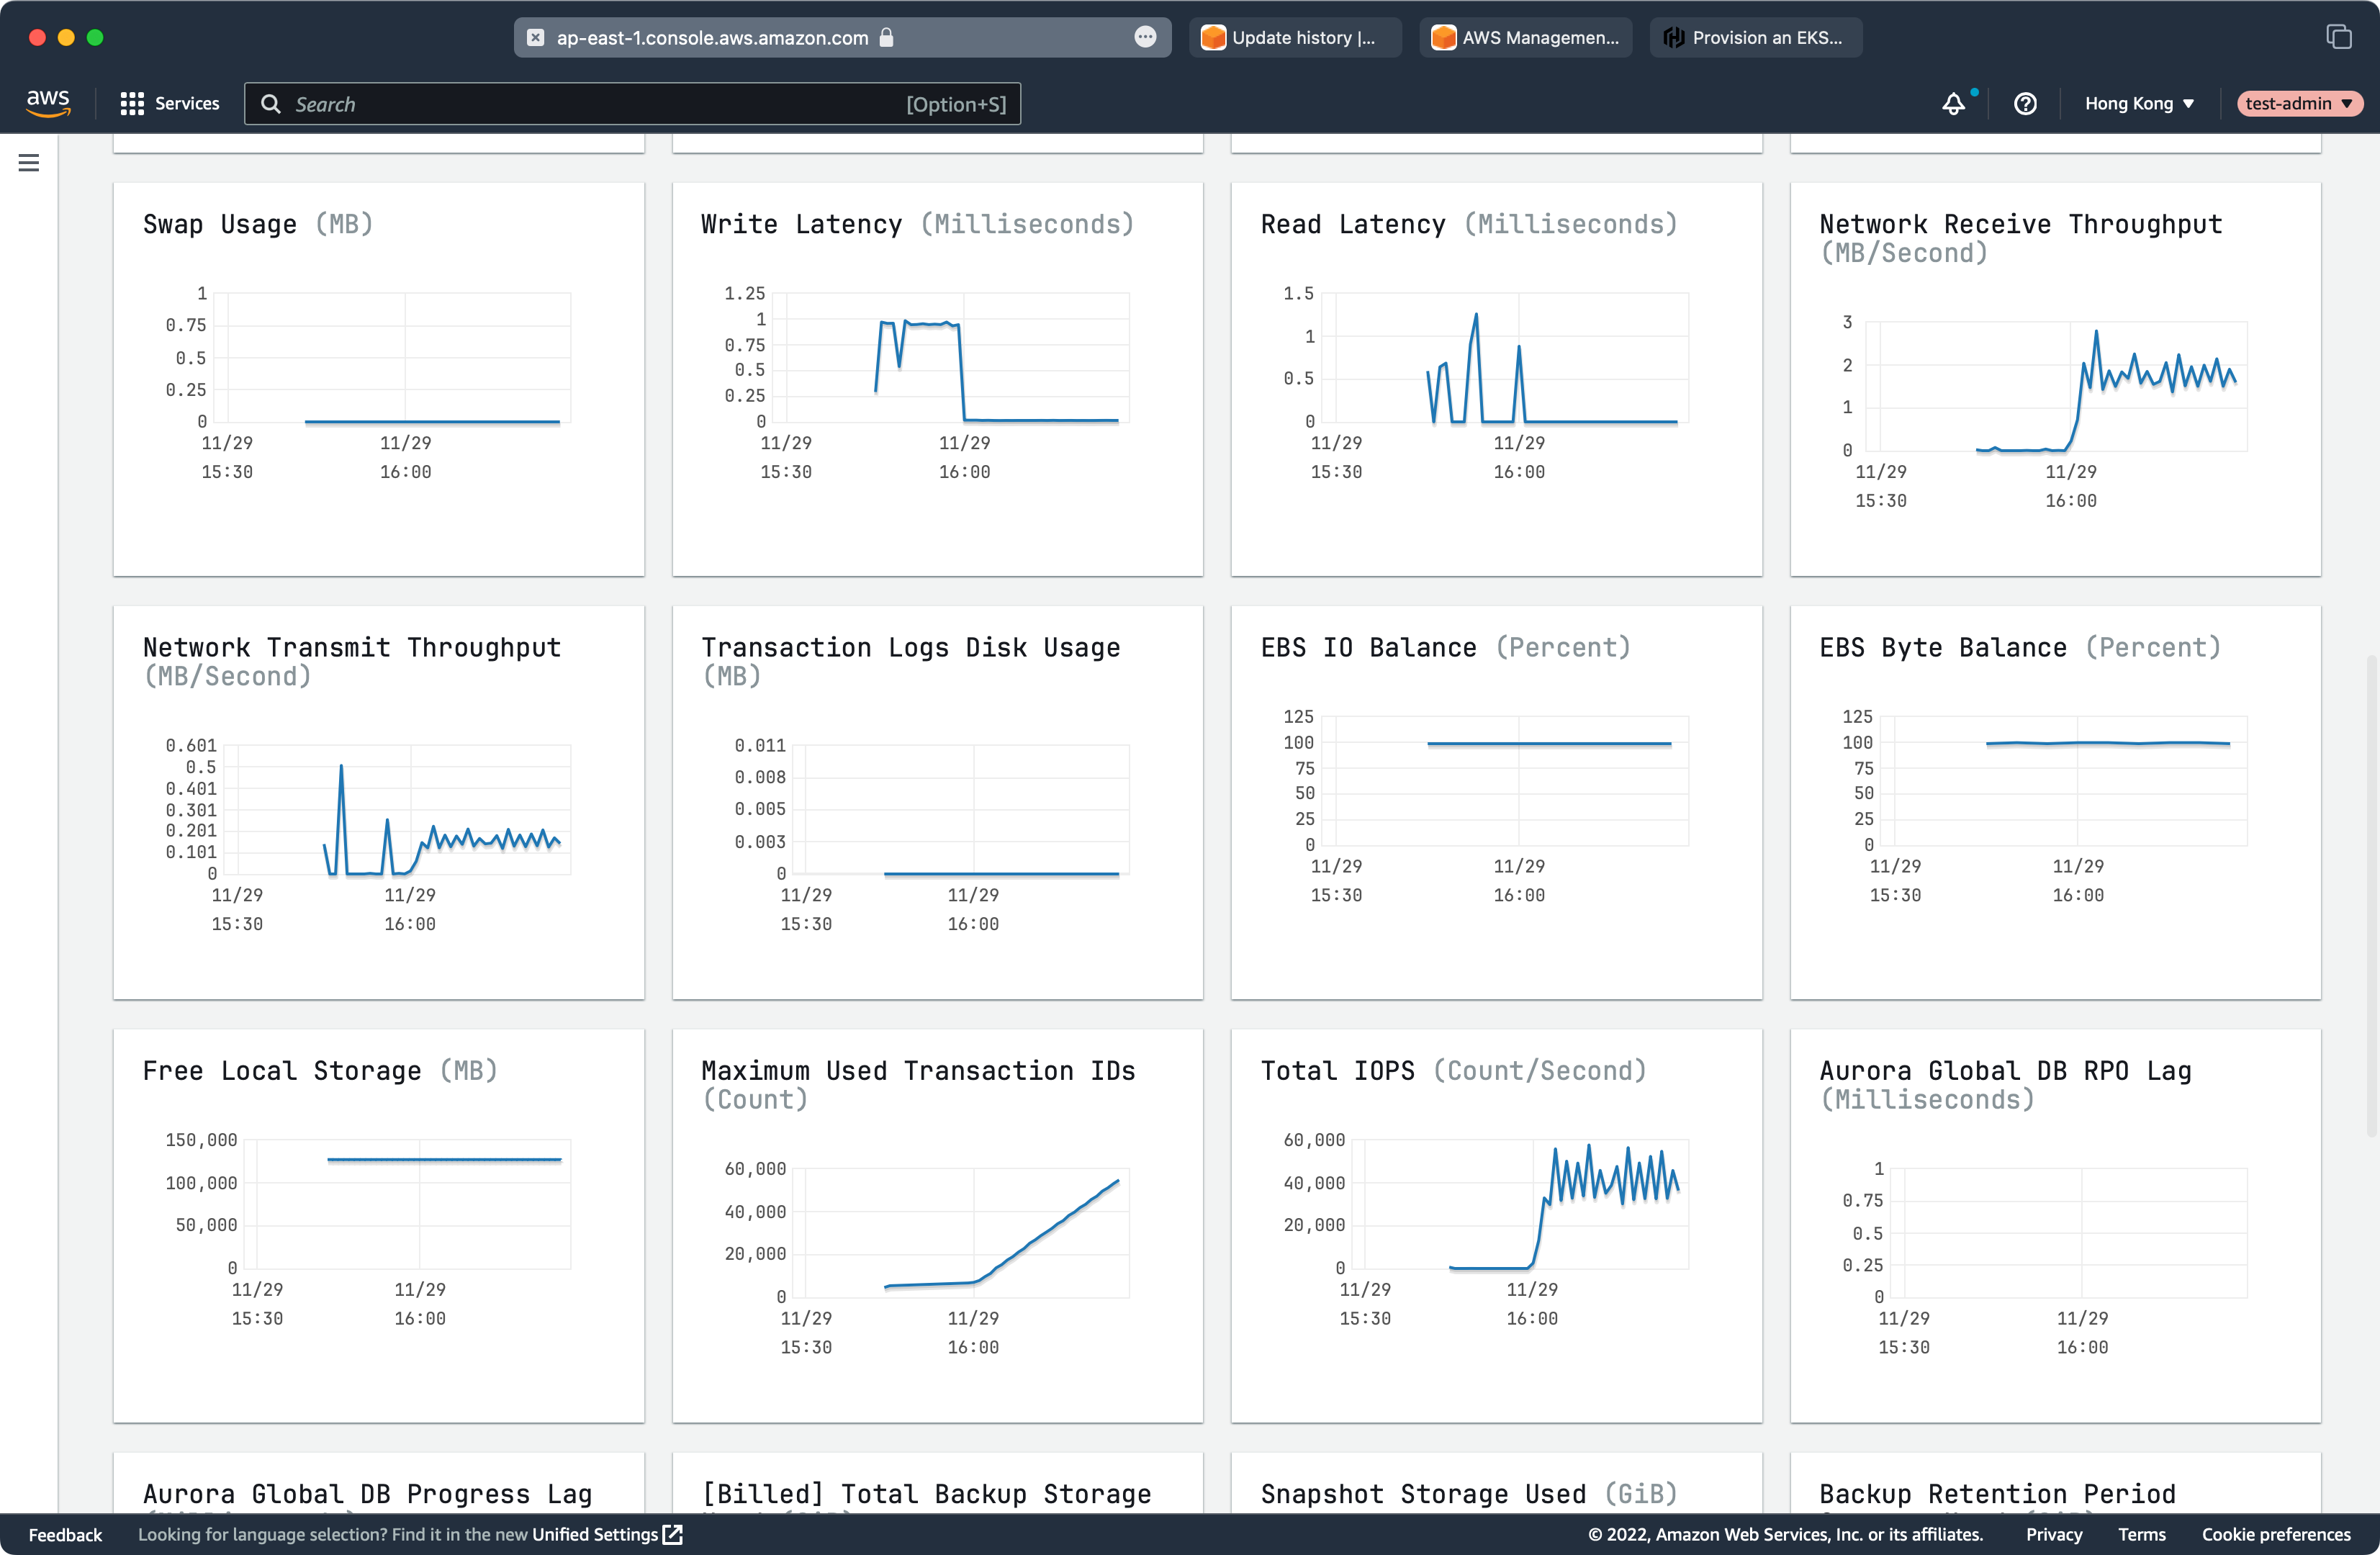The height and width of the screenshot is (1555, 2380).
Task: Switch to the Provision an EKS tab
Action: tap(1755, 37)
